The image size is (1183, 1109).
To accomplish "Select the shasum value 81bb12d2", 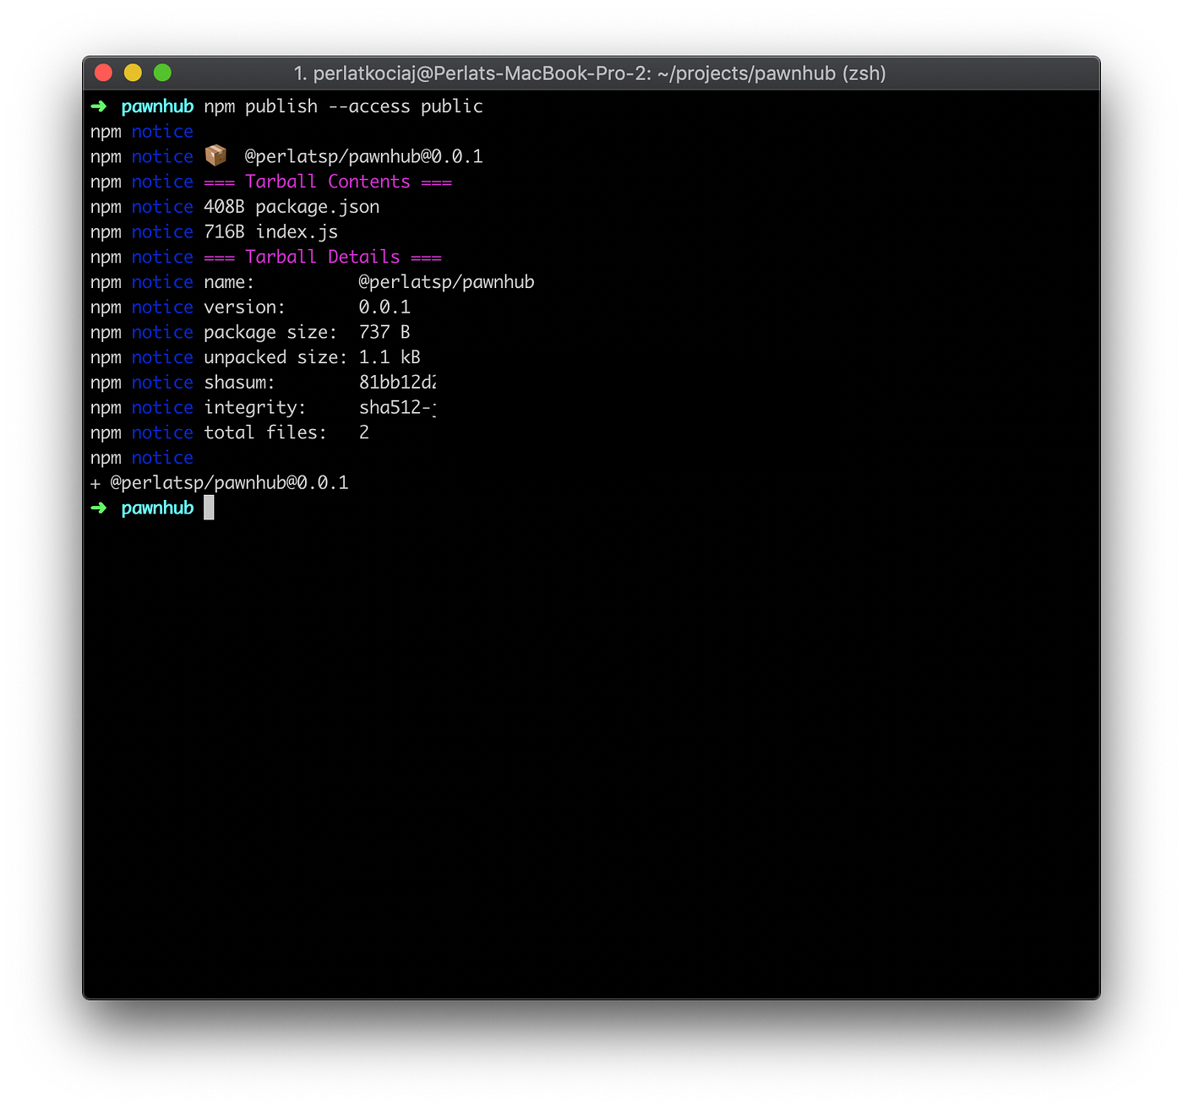I will pos(397,382).
